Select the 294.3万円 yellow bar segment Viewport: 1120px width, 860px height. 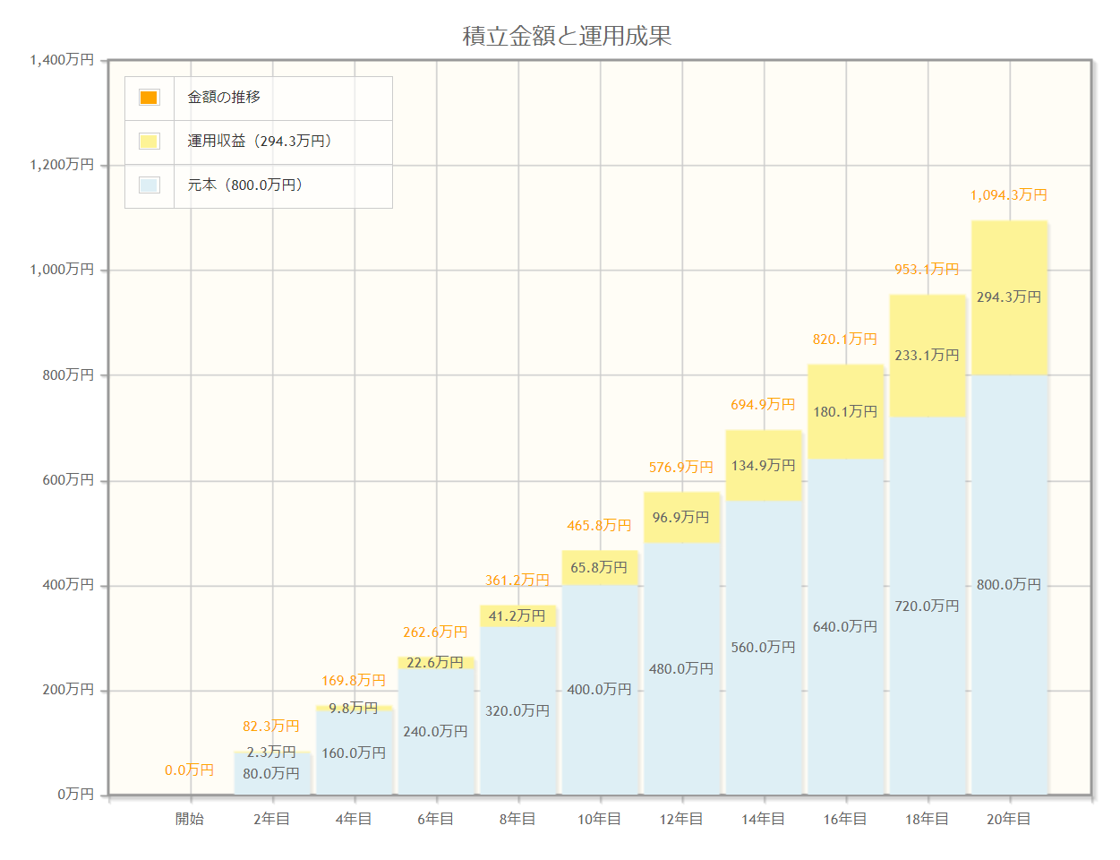tap(1010, 297)
